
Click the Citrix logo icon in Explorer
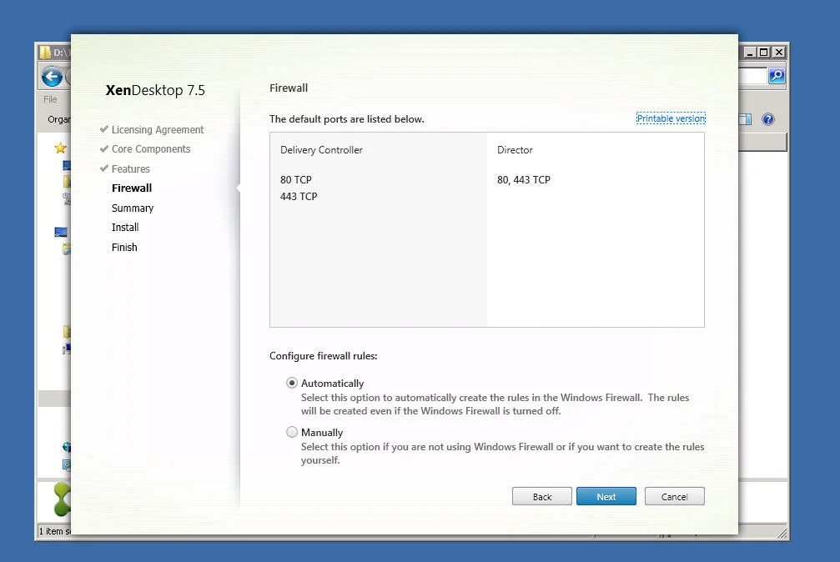pos(63,499)
